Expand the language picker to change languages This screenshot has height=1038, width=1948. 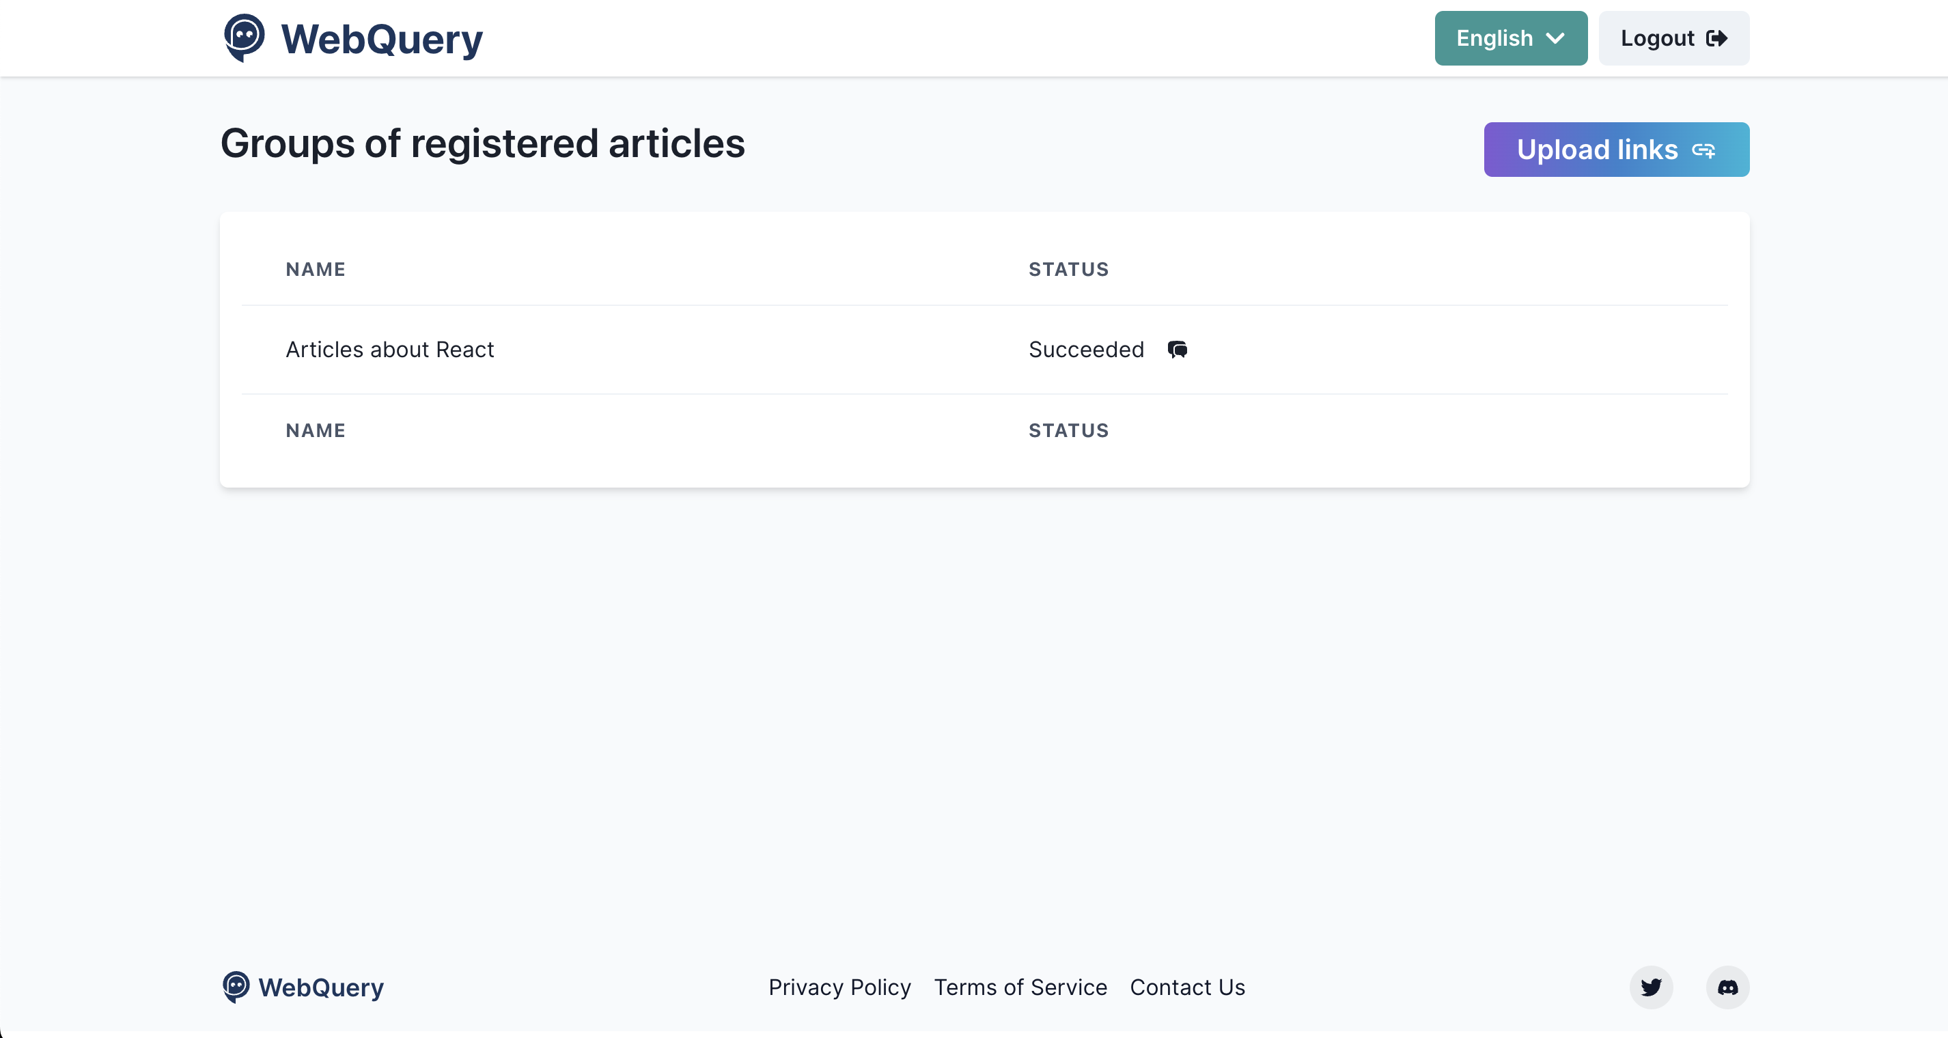point(1509,38)
